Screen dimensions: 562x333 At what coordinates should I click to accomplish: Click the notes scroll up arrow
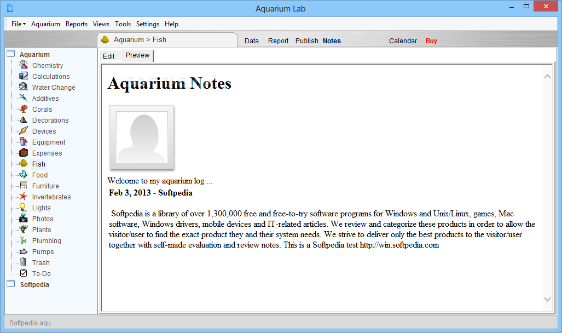pos(547,77)
